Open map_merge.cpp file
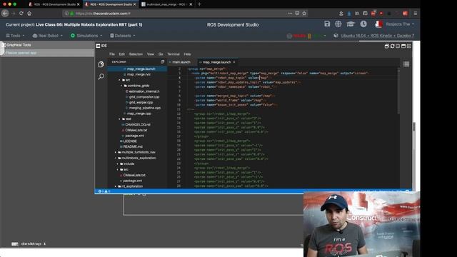Image resolution: width=457 pixels, height=257 pixels. [x=139, y=114]
